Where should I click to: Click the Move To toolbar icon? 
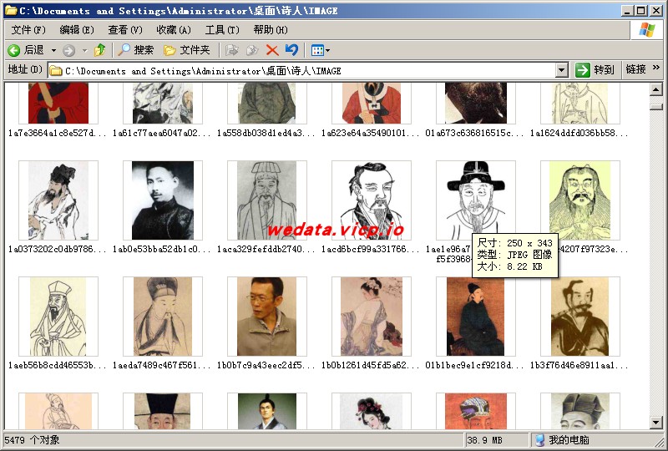tap(231, 50)
